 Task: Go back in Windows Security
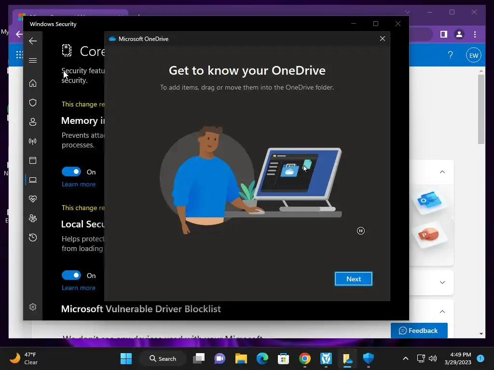[33, 41]
